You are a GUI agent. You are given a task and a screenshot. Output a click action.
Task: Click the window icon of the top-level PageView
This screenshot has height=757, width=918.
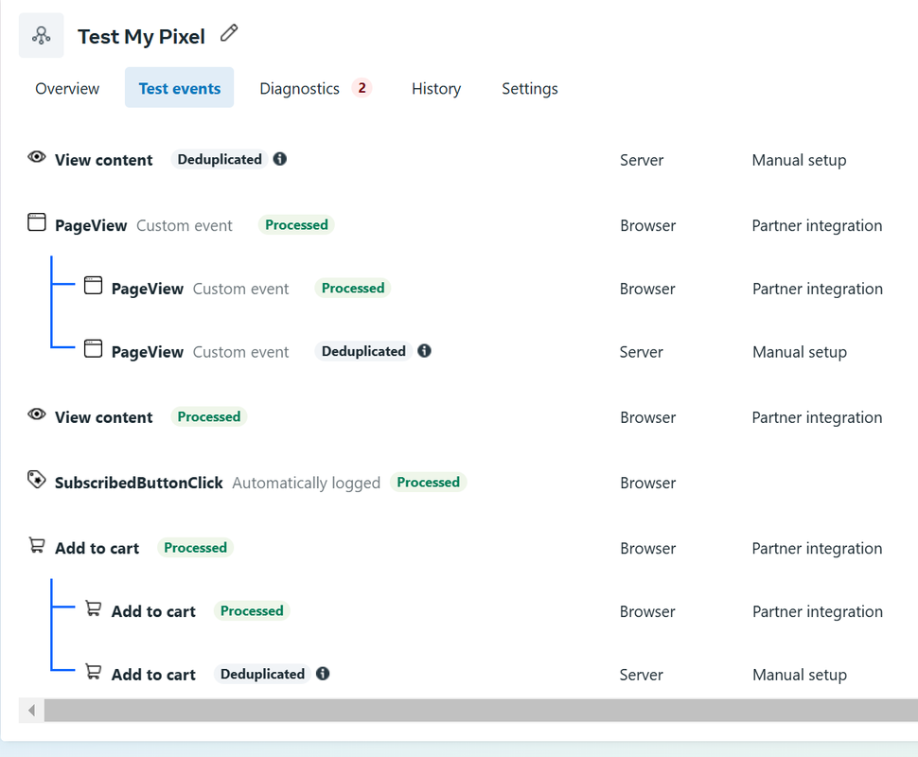(36, 222)
